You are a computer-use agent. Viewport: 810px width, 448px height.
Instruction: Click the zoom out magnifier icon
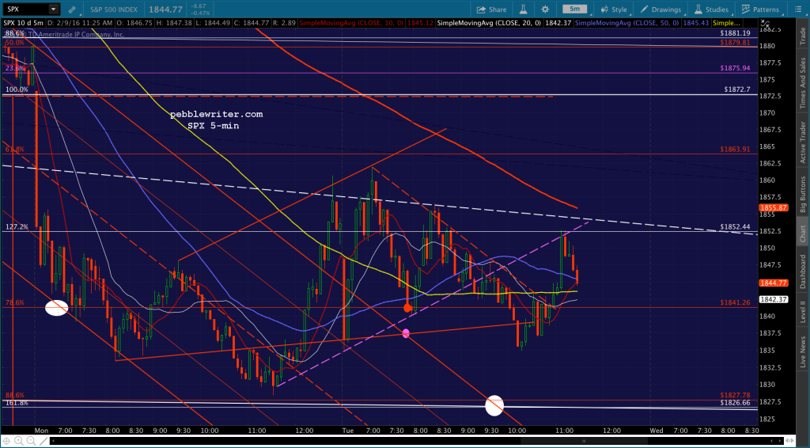[29, 441]
